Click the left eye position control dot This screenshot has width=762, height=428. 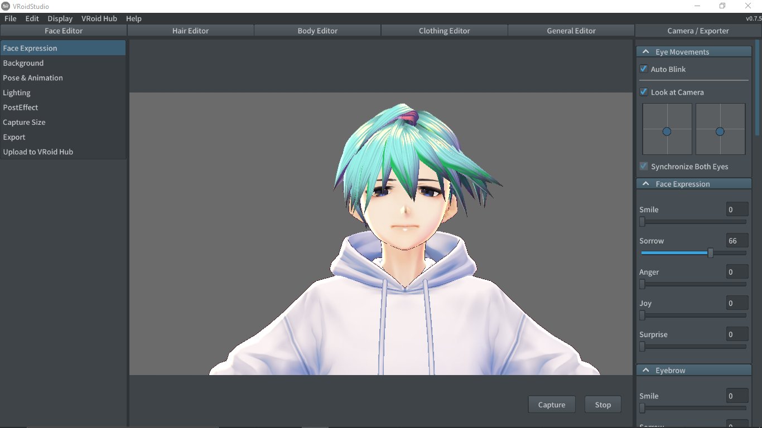tap(667, 132)
